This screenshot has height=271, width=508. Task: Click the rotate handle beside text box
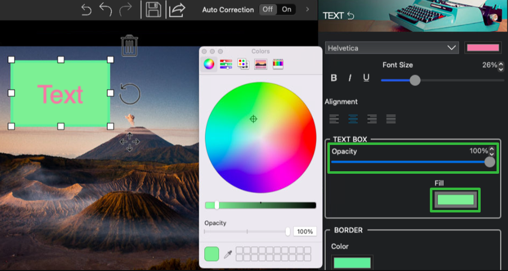point(130,94)
